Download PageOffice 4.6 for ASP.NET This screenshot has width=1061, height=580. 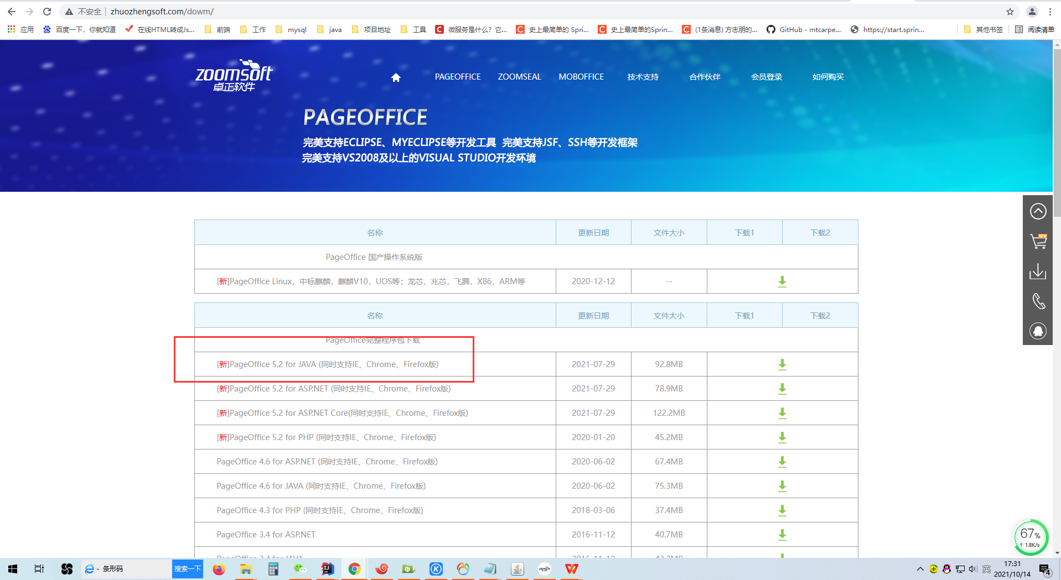782,462
